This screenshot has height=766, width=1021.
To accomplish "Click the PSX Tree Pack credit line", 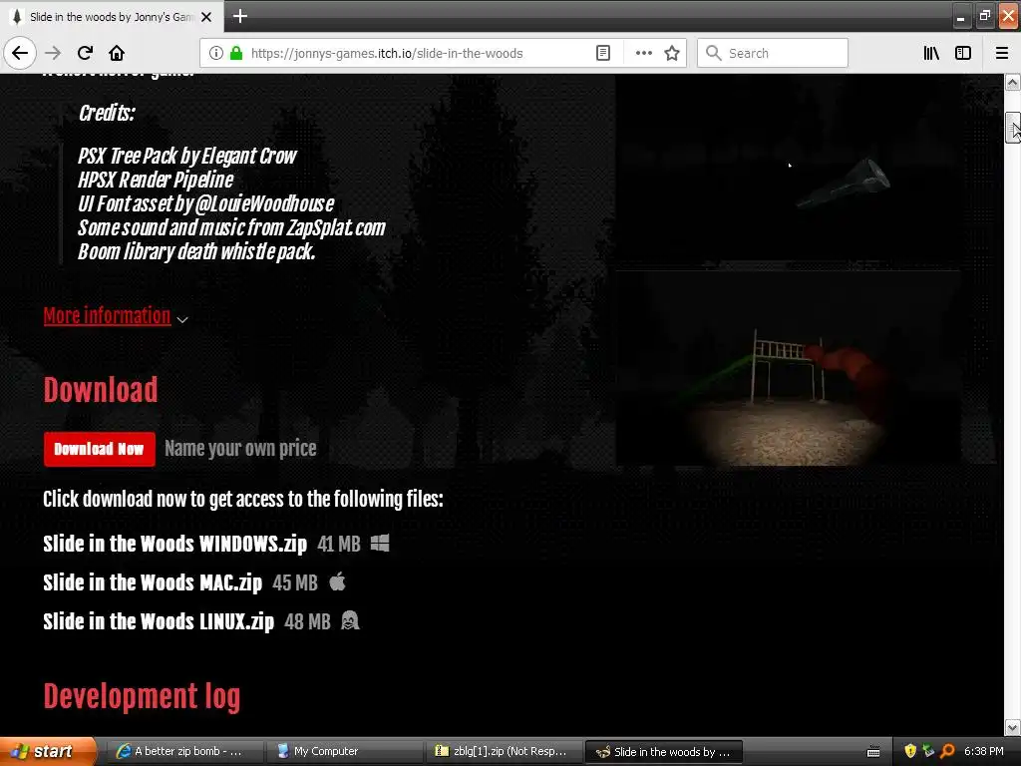I will click(x=186, y=156).
